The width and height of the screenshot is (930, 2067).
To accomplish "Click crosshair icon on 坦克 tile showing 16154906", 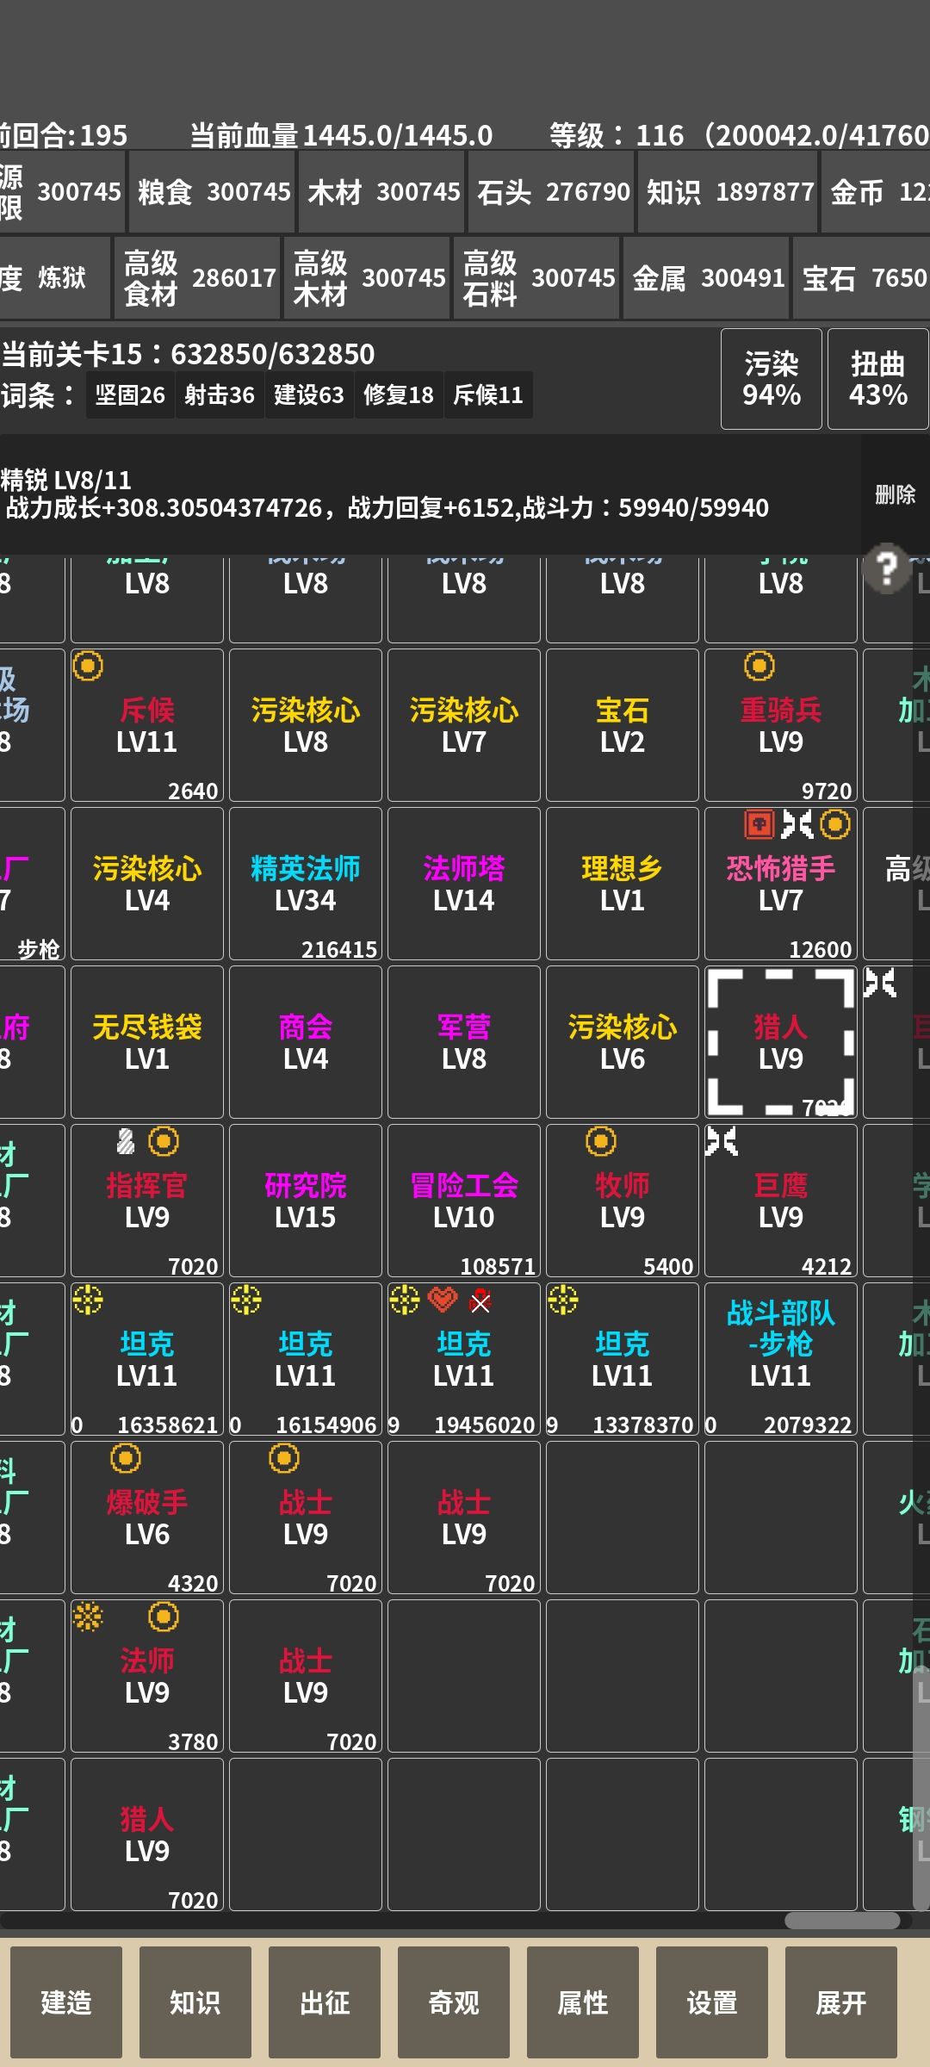I will (x=246, y=1300).
